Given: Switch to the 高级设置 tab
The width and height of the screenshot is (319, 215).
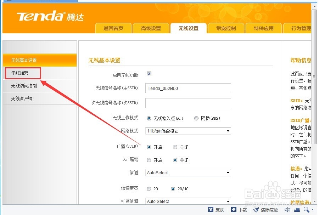Looking at the screenshot, I should click(151, 28).
